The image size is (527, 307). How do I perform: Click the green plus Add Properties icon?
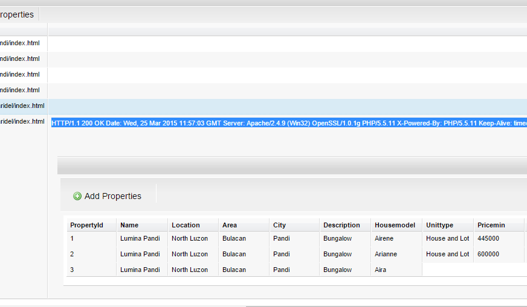tap(77, 196)
